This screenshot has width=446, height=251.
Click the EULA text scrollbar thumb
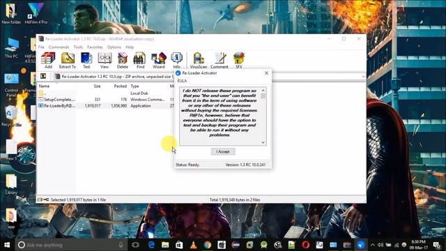263,96
